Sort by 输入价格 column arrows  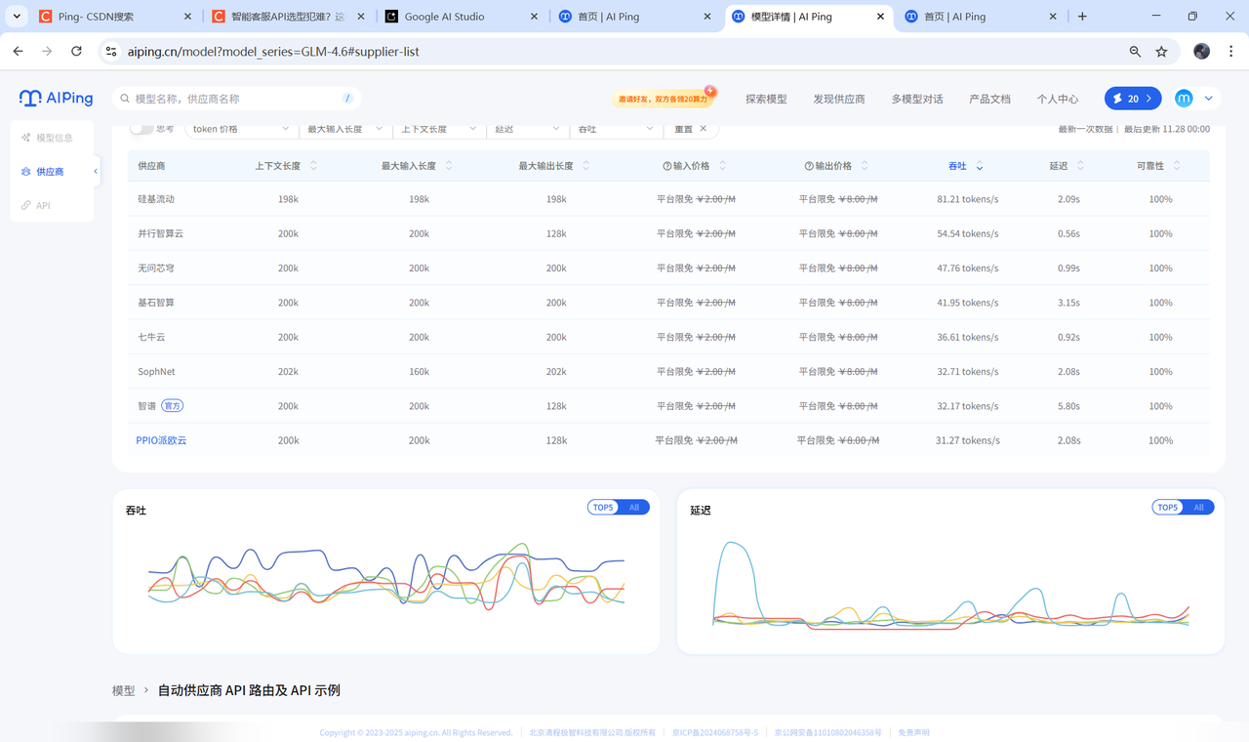tap(723, 166)
